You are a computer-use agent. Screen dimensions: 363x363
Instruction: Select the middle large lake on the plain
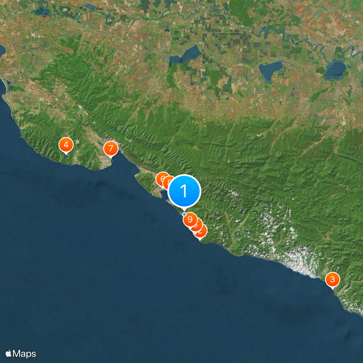pos(270,71)
